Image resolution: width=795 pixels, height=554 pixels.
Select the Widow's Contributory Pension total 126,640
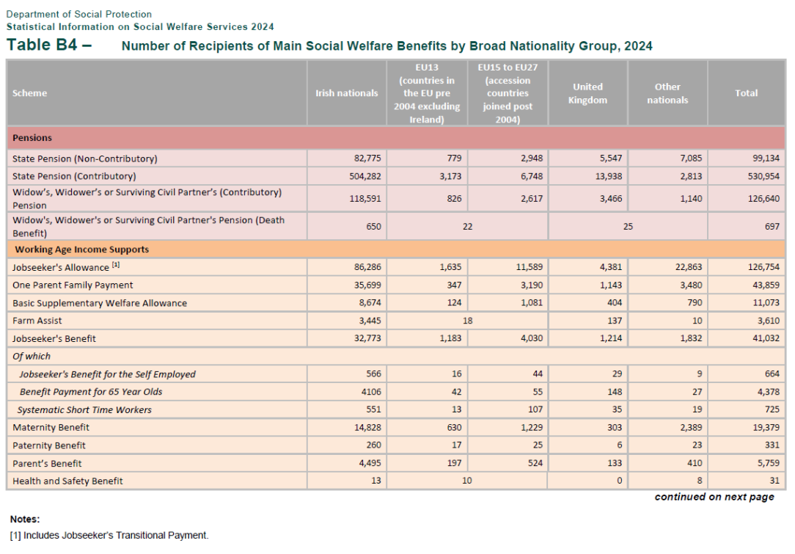(x=763, y=198)
